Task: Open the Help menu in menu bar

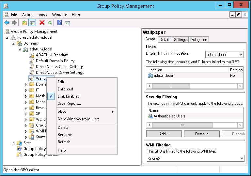Action: click(x=76, y=15)
